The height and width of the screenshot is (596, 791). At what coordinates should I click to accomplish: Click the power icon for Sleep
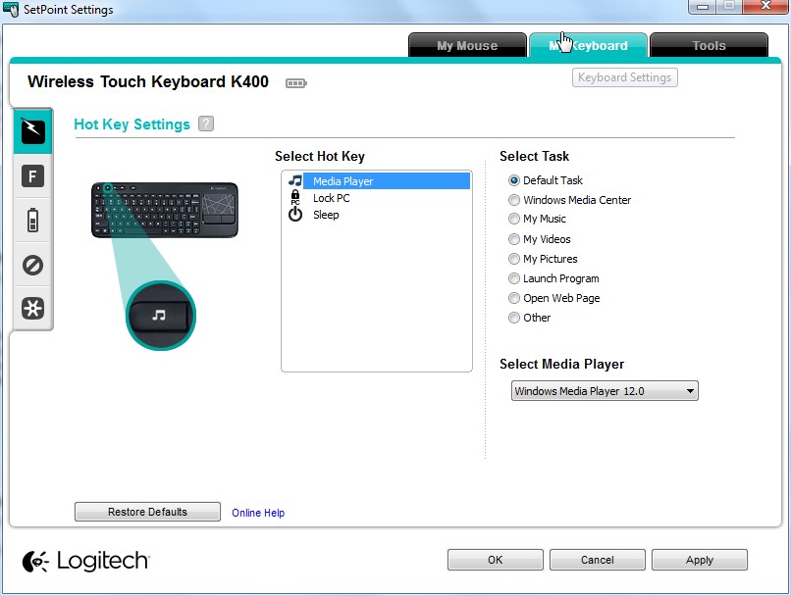click(295, 215)
